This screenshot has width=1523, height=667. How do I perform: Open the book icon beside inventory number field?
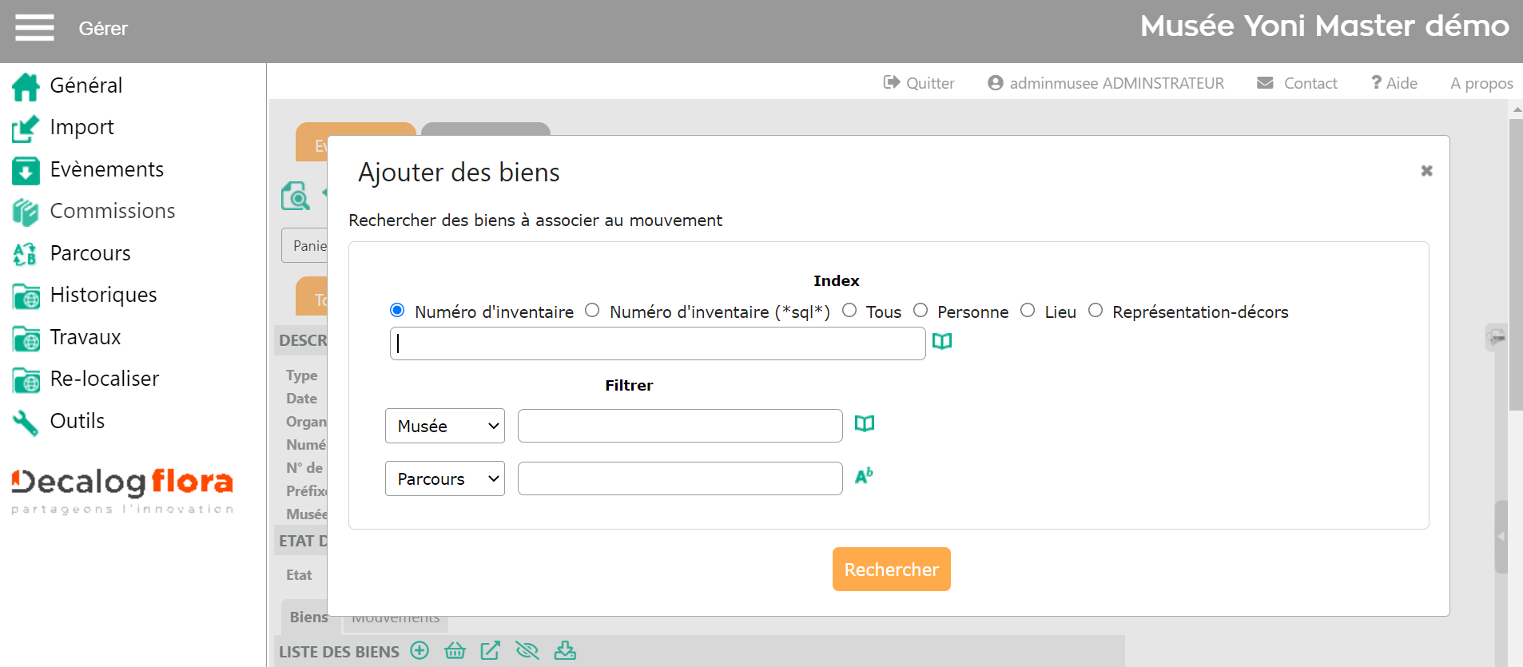(x=942, y=342)
